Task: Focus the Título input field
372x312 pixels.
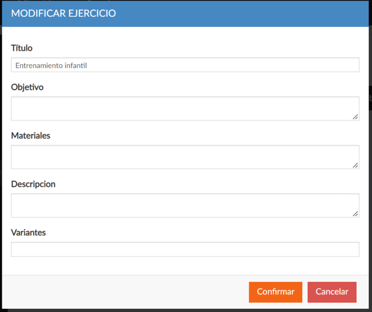Action: coord(185,65)
